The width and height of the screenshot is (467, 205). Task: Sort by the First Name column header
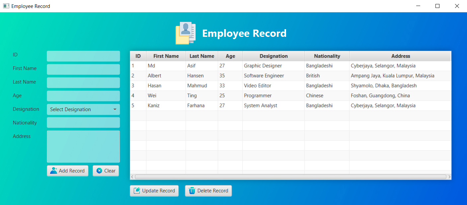(166, 56)
